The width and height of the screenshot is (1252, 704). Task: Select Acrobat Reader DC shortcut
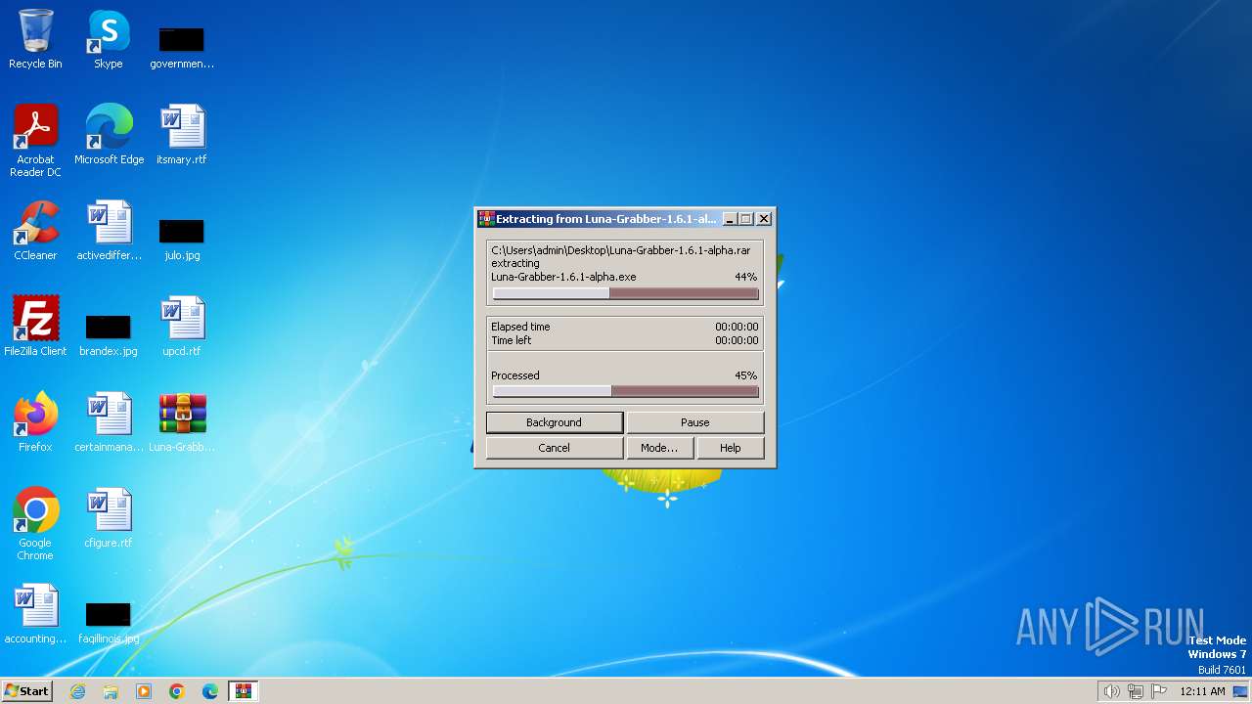click(35, 140)
